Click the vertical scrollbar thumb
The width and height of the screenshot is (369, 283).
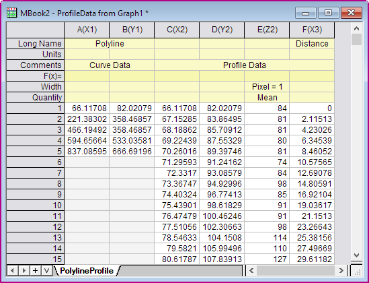point(356,39)
